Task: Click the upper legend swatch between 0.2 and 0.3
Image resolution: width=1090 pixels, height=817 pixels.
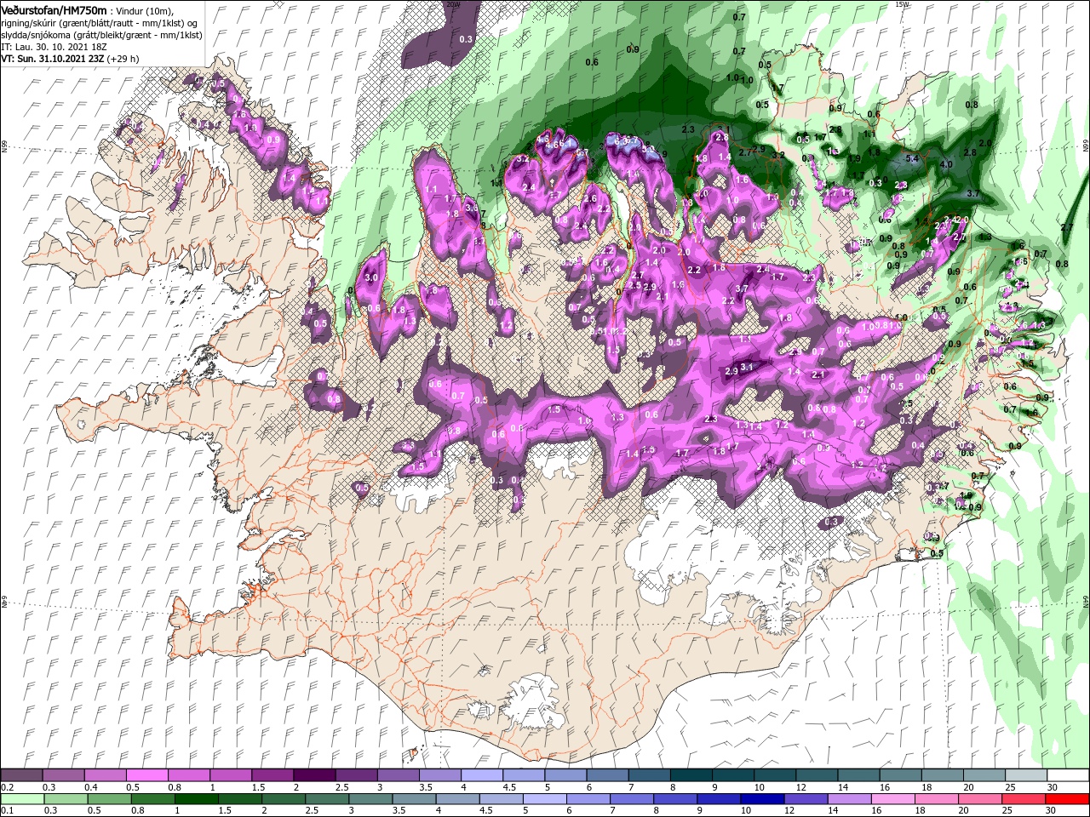Action: click(22, 775)
